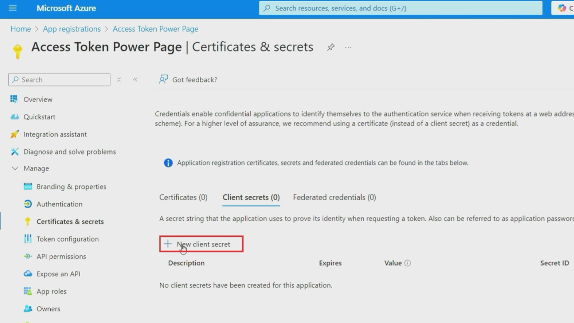Screen dimensions: 574x323
Task: Click the Expires column header
Action: coord(330,263)
